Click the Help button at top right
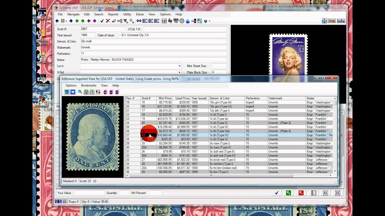 [332, 21]
